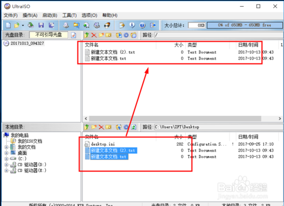Viewport: 284px width, 206px height.
Task: Open the 操作(A) menu
Action: click(x=30, y=15)
